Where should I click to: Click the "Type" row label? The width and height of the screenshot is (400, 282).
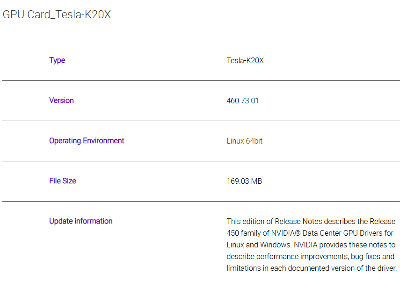tap(57, 60)
